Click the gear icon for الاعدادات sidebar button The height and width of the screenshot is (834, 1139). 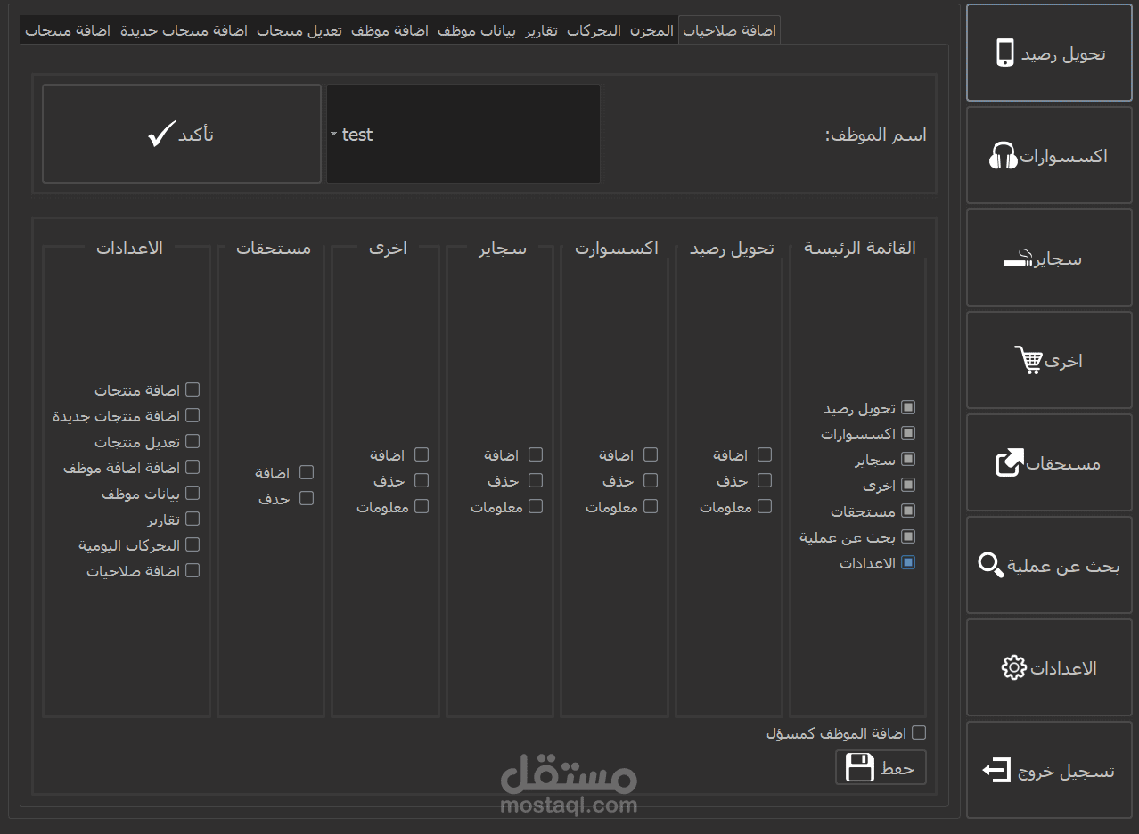(1014, 667)
